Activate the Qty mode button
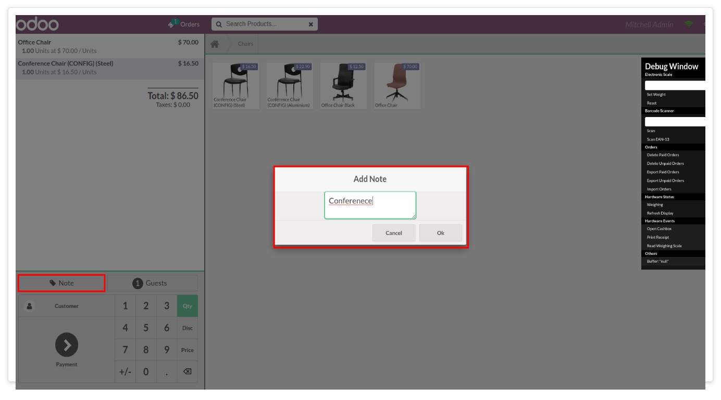This screenshot has height=400, width=721. coord(188,306)
